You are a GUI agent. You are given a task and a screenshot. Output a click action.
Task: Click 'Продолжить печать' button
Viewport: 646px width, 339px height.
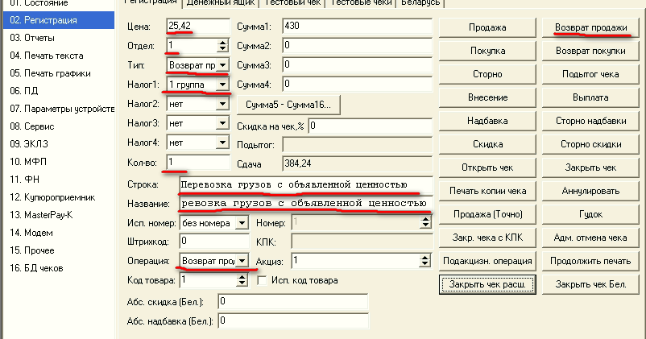(x=590, y=261)
